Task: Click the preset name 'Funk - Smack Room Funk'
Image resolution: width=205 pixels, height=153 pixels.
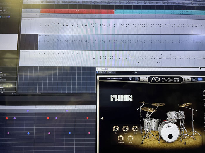Action: [114, 78]
